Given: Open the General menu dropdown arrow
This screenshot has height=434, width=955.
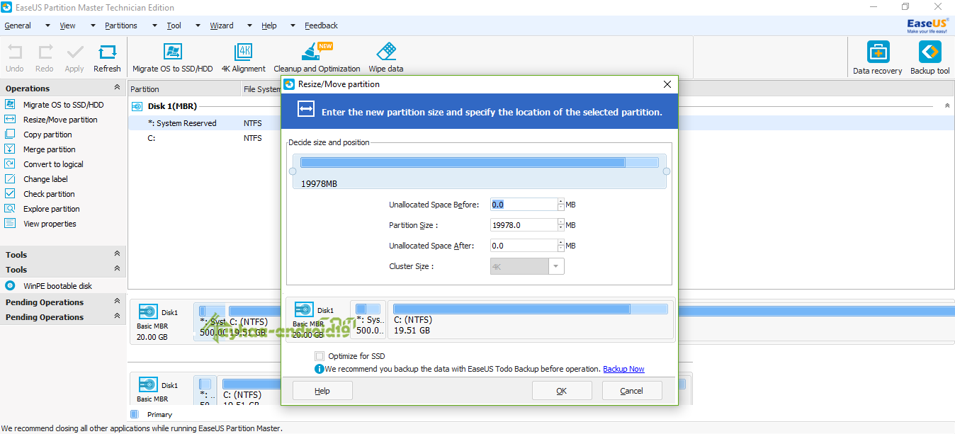Looking at the screenshot, I should click(x=47, y=25).
